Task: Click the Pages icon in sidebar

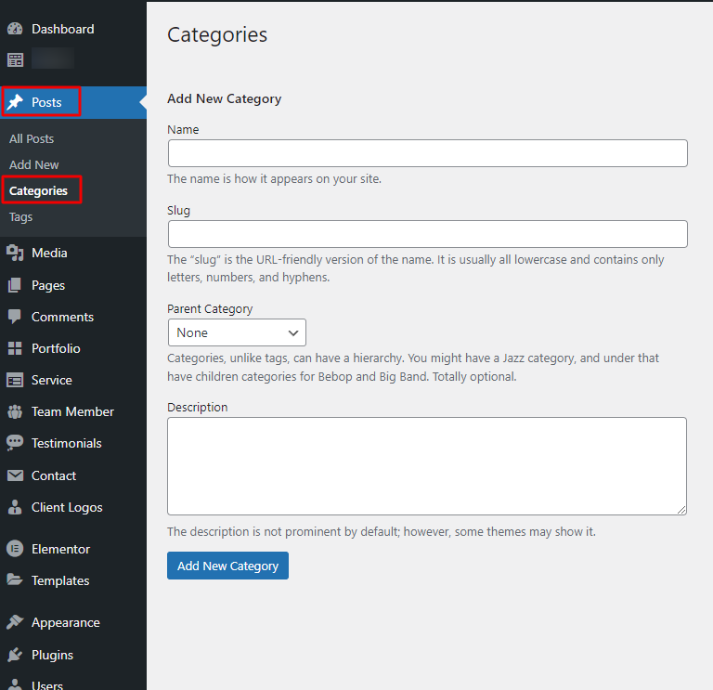Action: pos(15,285)
